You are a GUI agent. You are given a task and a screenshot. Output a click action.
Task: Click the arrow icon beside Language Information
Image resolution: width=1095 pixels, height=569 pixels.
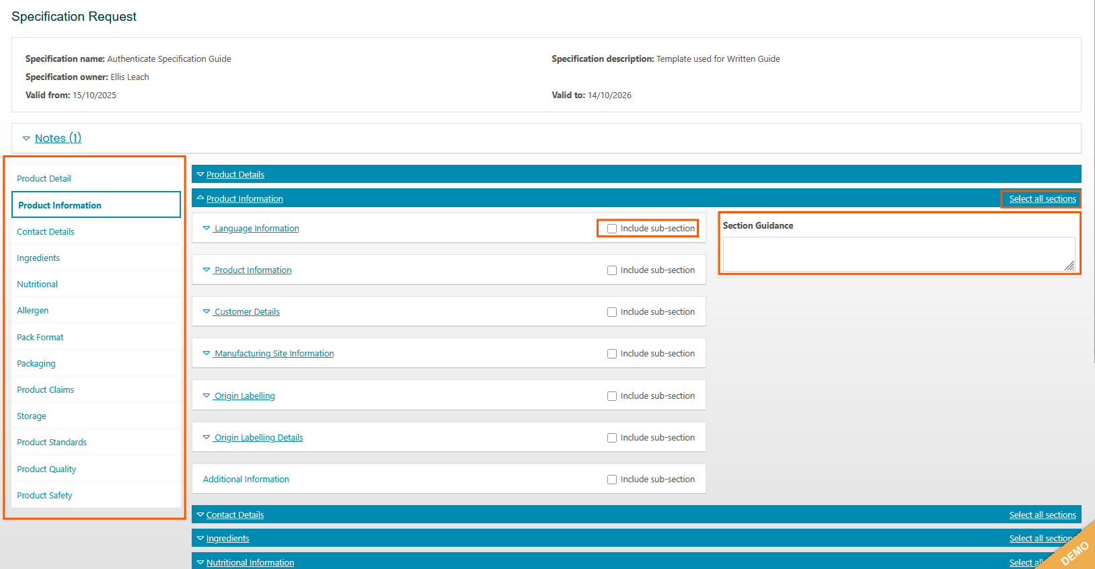pyautogui.click(x=206, y=229)
